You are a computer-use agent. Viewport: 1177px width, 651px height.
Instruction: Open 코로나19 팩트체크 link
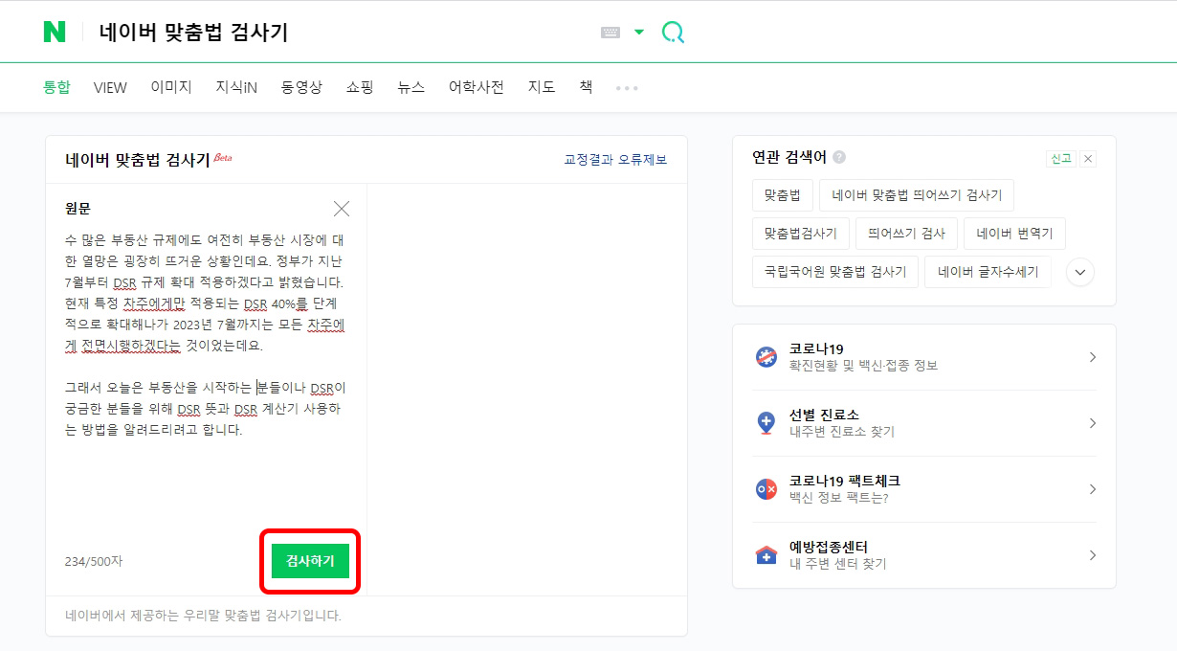tap(845, 489)
